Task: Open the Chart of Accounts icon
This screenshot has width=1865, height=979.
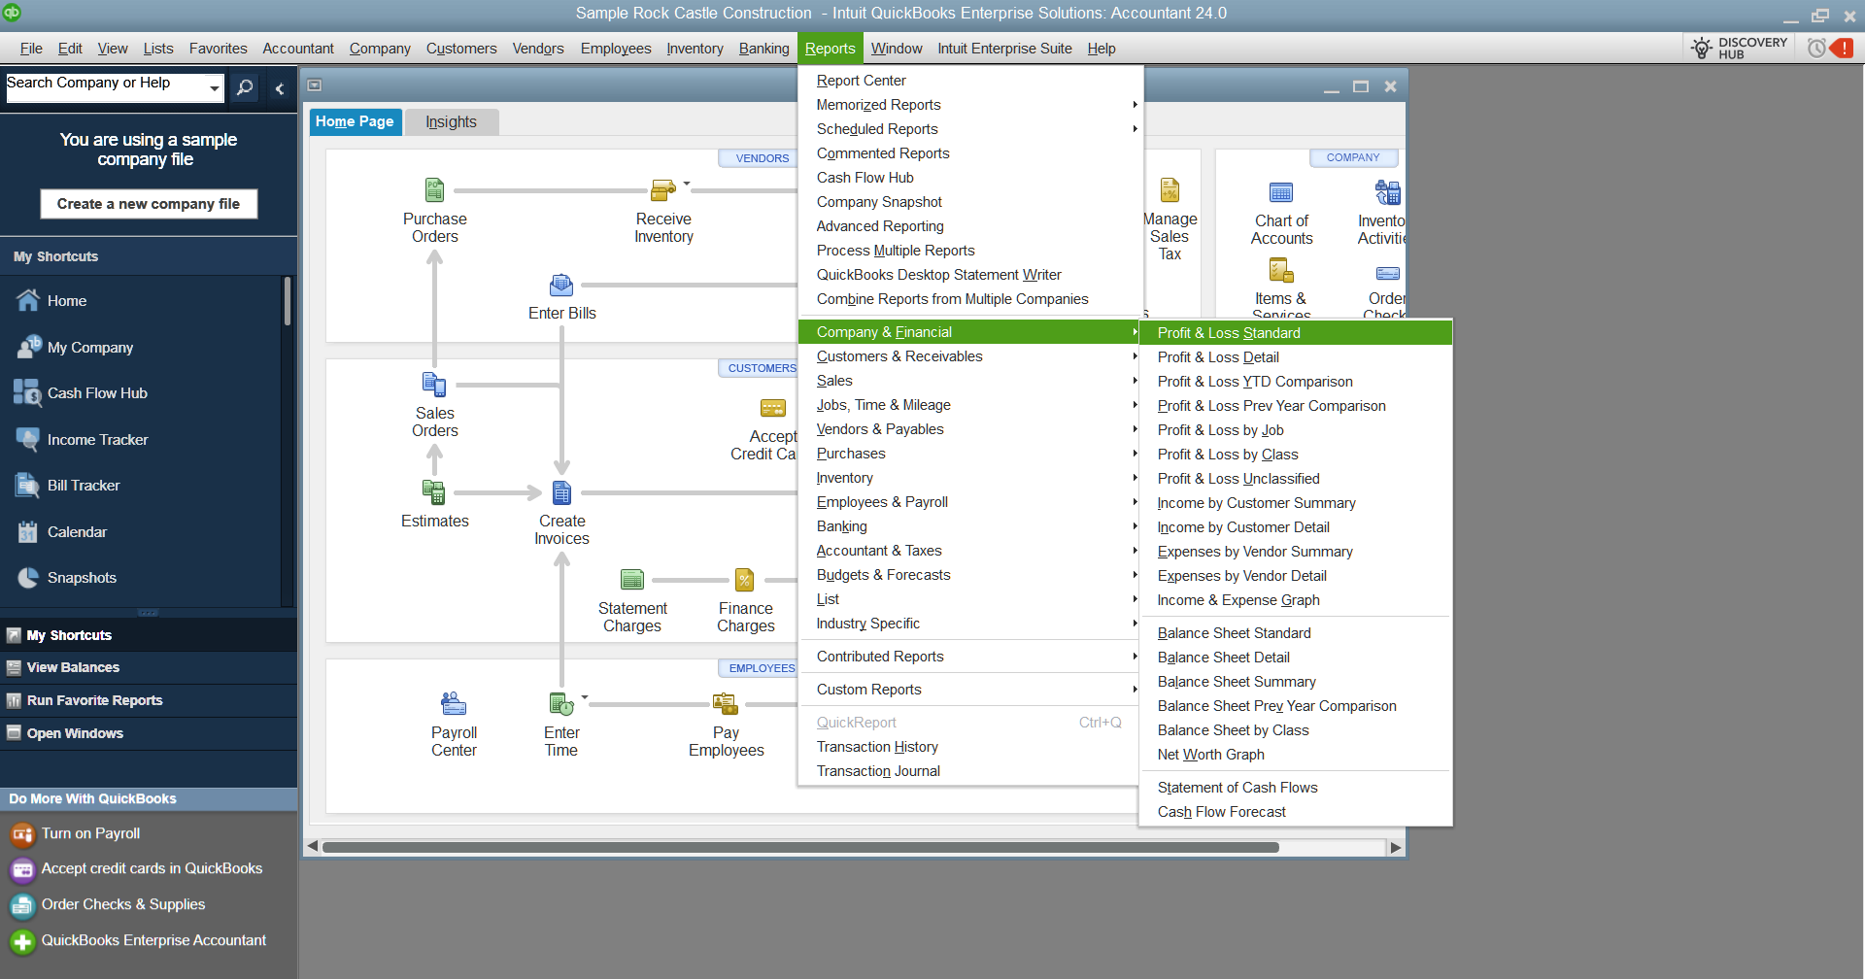Action: tap(1281, 192)
